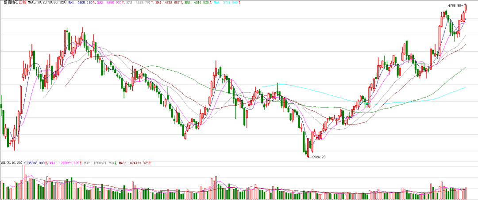Select the volume MA2 value 1850671.750
The height and width of the screenshot is (200, 478).
[x=102, y=163]
